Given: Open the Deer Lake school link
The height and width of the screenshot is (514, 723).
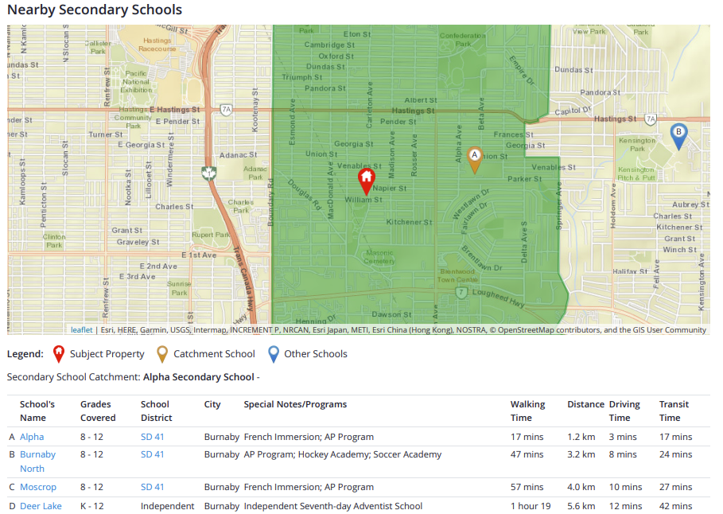Looking at the screenshot, I should pos(41,506).
